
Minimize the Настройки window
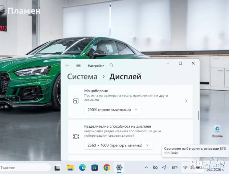(x=168, y=63)
